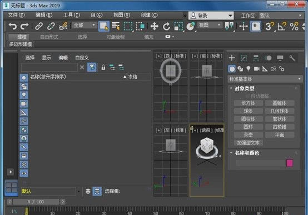308x215 pixels.
Task: Activate Select and Move tool
Action: (x=155, y=26)
